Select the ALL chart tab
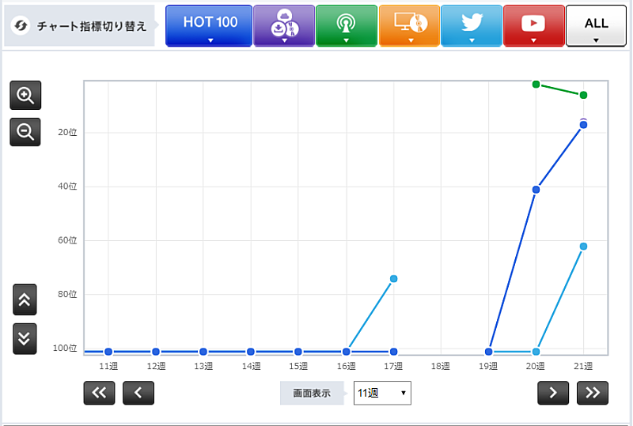 596,25
